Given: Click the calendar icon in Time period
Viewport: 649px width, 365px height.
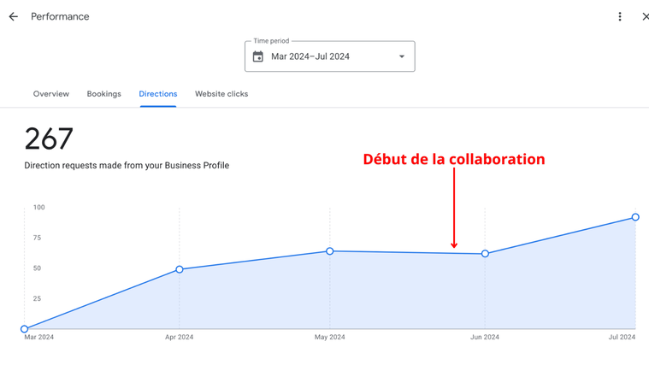Looking at the screenshot, I should pos(258,57).
